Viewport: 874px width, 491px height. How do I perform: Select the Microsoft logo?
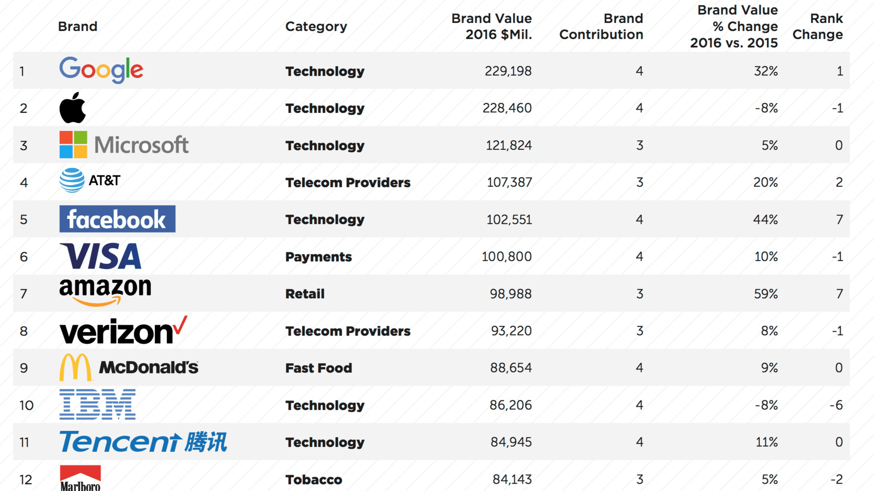pos(124,145)
